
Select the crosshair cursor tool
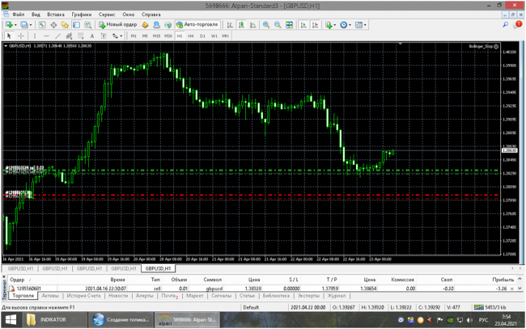pos(19,36)
